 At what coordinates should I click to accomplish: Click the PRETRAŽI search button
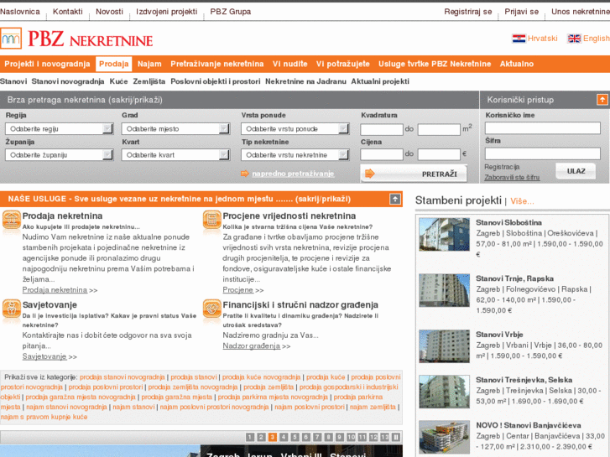tap(414, 174)
